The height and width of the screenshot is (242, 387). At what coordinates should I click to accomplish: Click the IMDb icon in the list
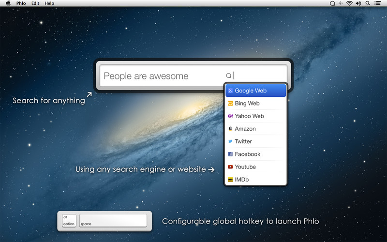(230, 180)
